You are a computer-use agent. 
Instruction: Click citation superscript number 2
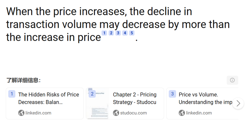(111, 33)
